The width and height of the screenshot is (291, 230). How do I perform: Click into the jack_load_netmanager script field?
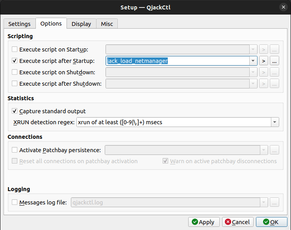177,61
